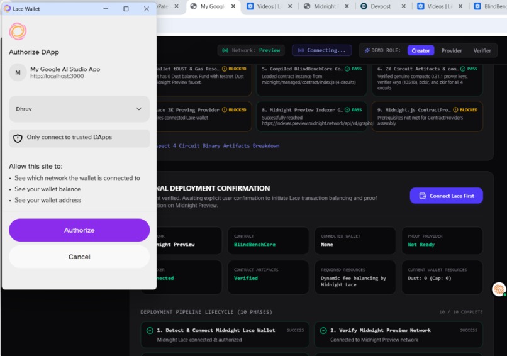Click the floating orange assistant icon at right edge
The width and height of the screenshot is (507, 356).
pyautogui.click(x=499, y=289)
